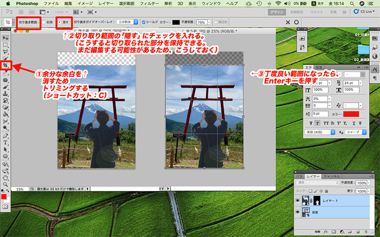Switch to the パス tab

point(299,176)
